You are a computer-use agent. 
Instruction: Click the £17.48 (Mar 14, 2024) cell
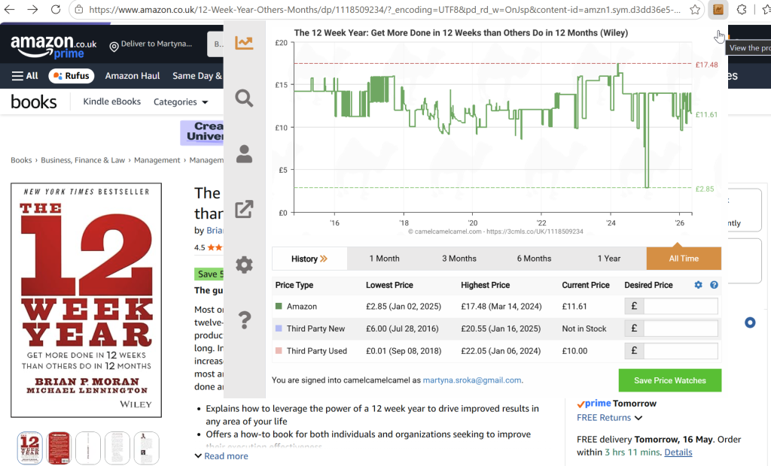click(x=501, y=307)
